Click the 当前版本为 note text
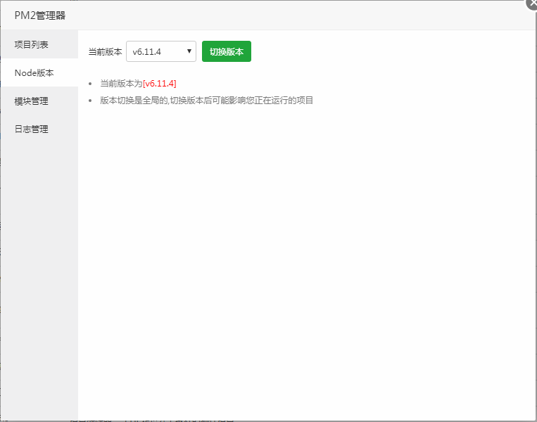The width and height of the screenshot is (537, 422). [121, 83]
